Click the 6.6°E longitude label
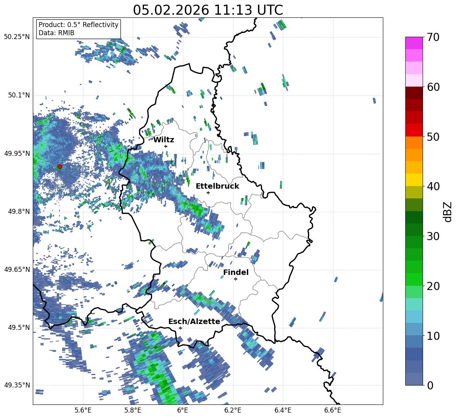 333,411
